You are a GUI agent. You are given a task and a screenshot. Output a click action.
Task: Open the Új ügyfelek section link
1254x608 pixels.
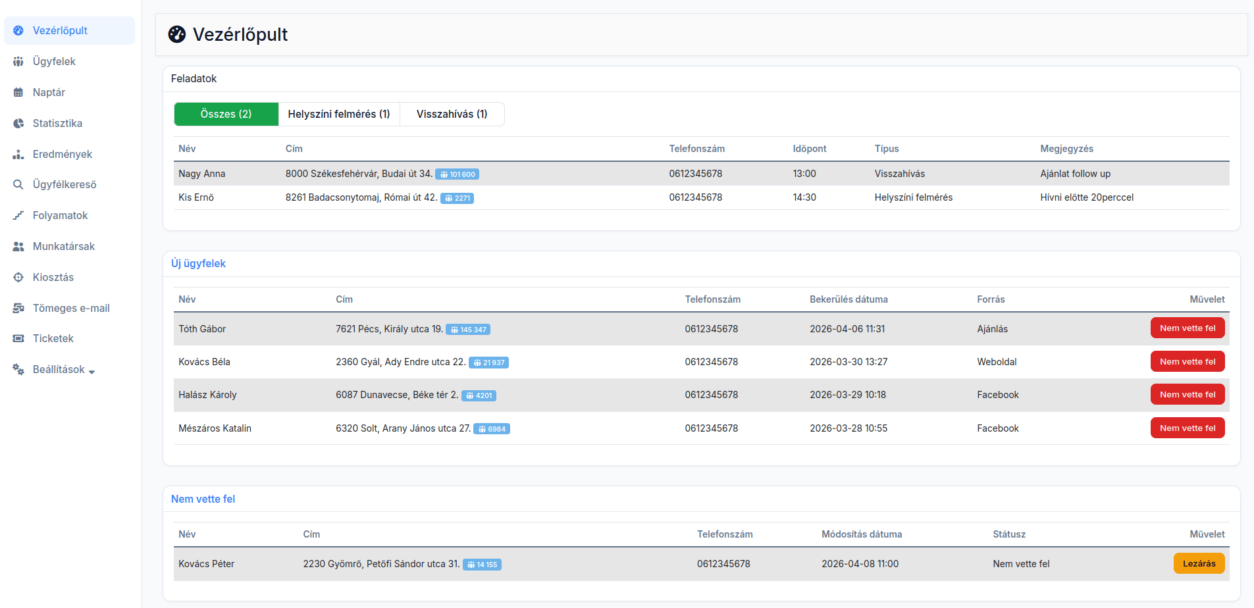(198, 264)
